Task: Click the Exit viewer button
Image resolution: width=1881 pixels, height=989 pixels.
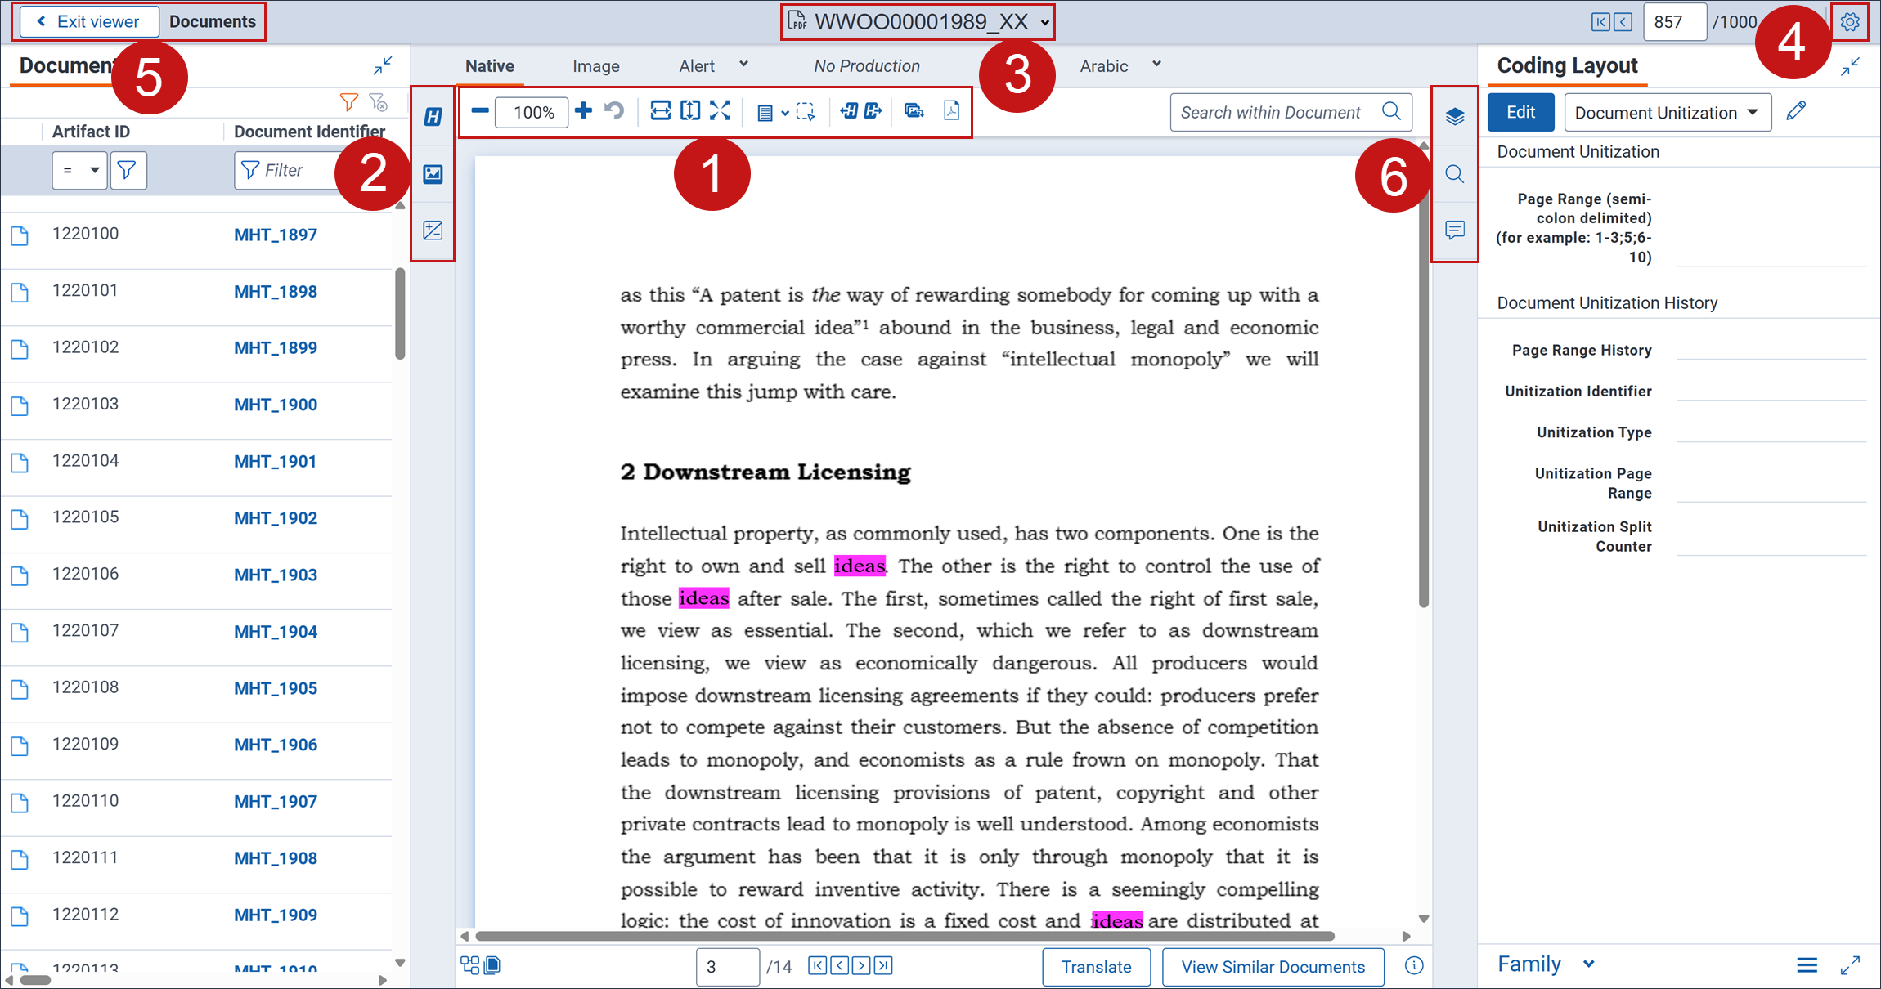Action: (x=88, y=22)
